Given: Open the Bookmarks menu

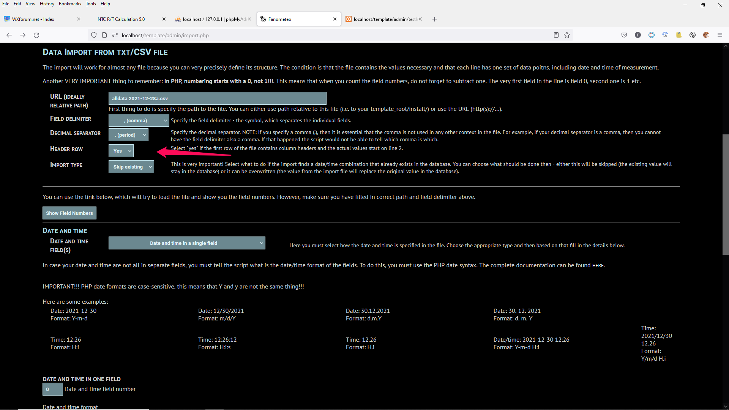Looking at the screenshot, I should 70,4.
